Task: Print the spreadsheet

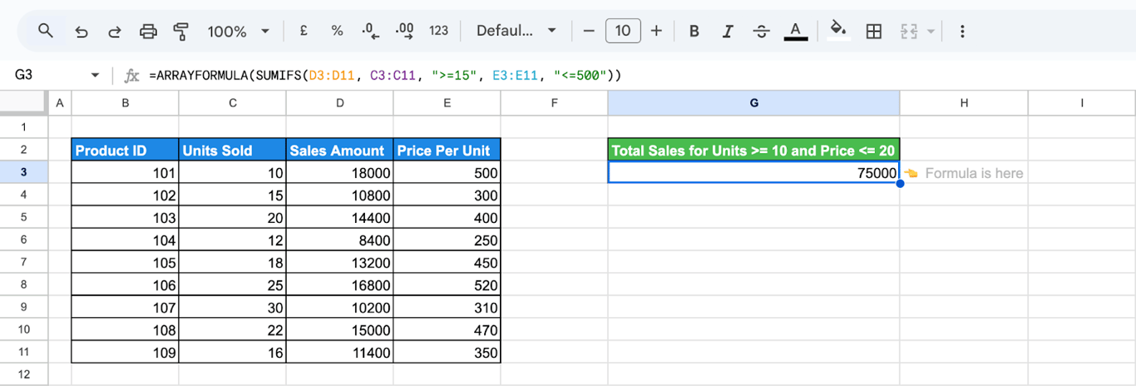Action: pyautogui.click(x=148, y=32)
